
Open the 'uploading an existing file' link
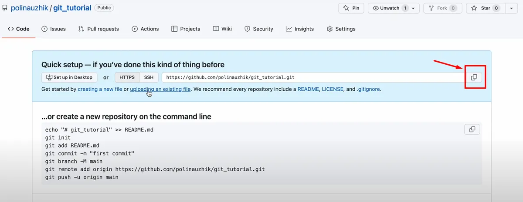(160, 89)
